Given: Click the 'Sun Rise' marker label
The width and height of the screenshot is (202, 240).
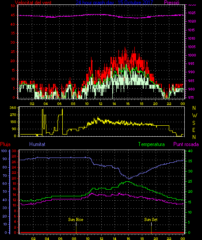Looking at the screenshot, I should point(76,220).
